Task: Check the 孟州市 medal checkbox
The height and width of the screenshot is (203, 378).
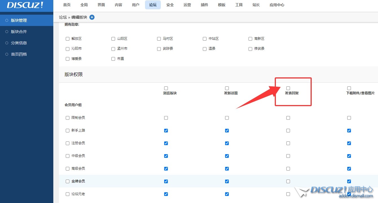Action: [113, 49]
